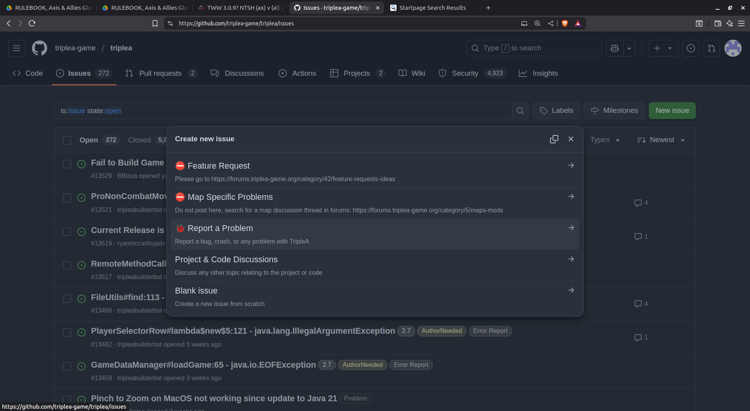Image resolution: width=750 pixels, height=411 pixels.
Task: Close the Create new issue dialog
Action: [x=571, y=139]
